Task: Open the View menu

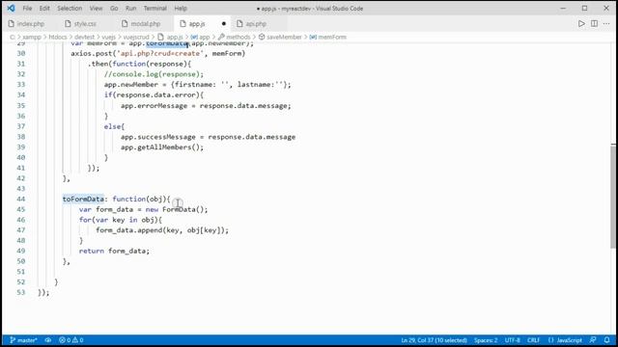Action: point(96,9)
